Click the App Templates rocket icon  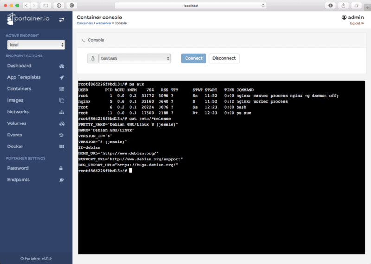(x=62, y=77)
